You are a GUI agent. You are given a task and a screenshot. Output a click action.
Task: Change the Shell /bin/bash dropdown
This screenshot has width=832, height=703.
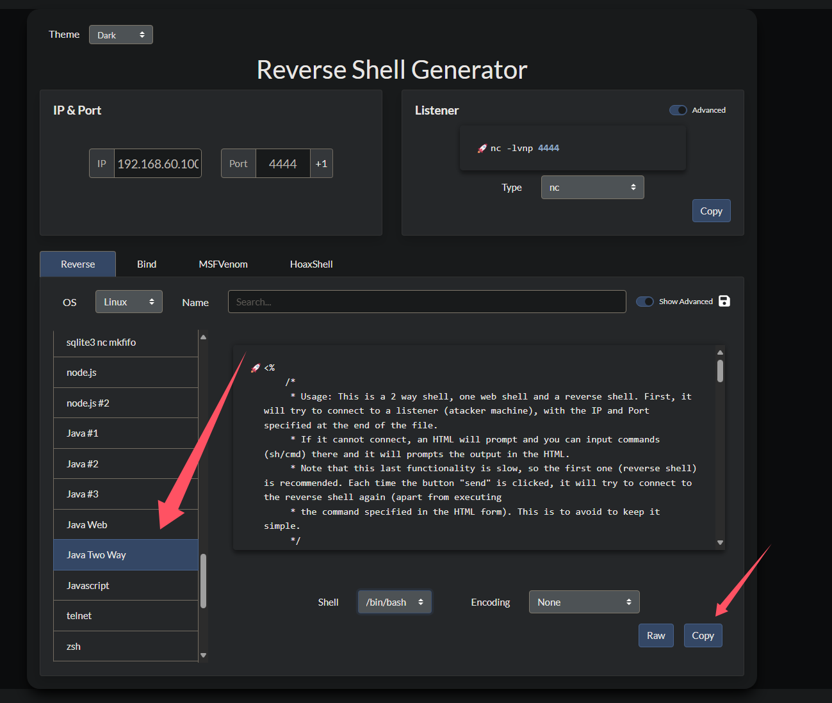pyautogui.click(x=394, y=602)
